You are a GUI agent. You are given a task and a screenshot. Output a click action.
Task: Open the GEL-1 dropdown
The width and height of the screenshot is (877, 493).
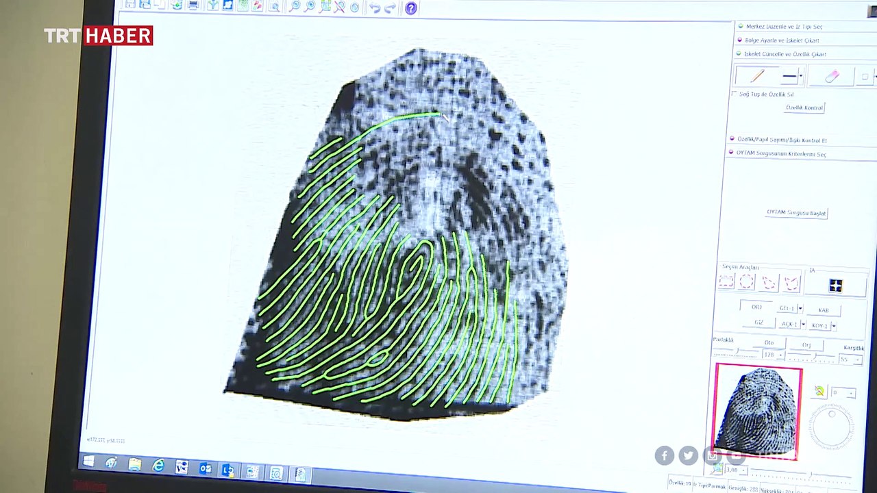[x=800, y=309]
